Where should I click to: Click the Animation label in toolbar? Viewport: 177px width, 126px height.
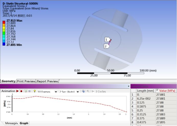click(8, 91)
